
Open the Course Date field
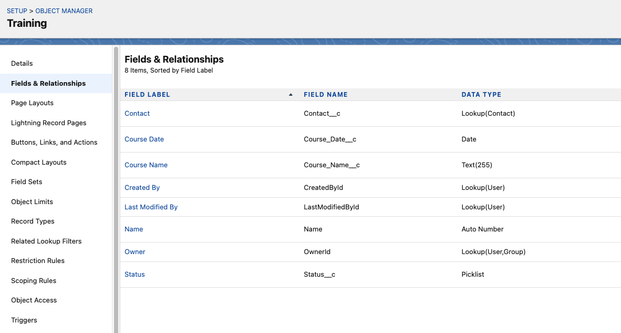click(x=144, y=139)
